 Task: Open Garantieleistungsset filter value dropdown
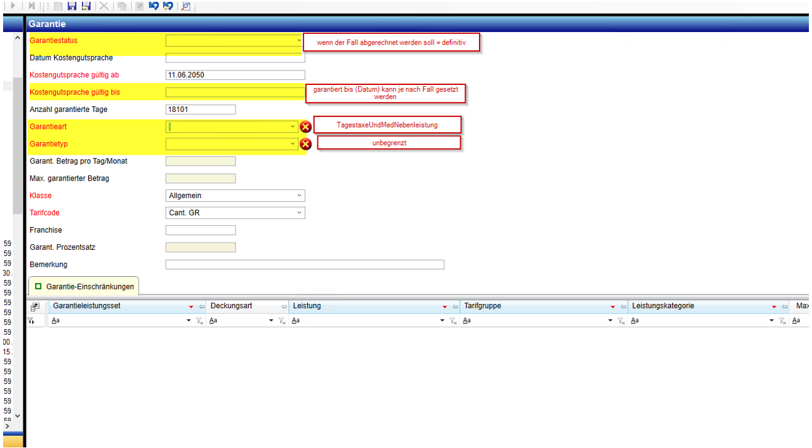pos(189,321)
